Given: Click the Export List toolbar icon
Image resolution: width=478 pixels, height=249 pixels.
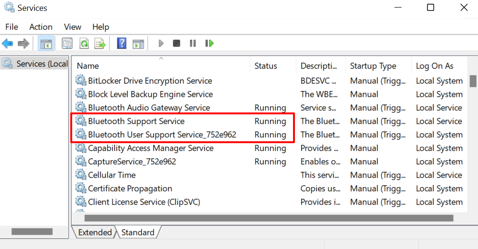Looking at the screenshot, I should [100, 43].
